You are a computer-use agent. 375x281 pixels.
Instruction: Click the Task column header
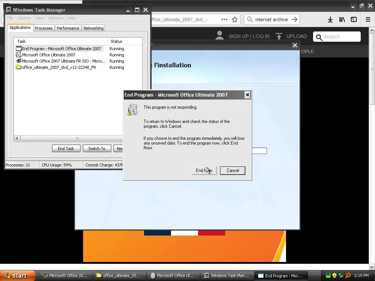61,41
